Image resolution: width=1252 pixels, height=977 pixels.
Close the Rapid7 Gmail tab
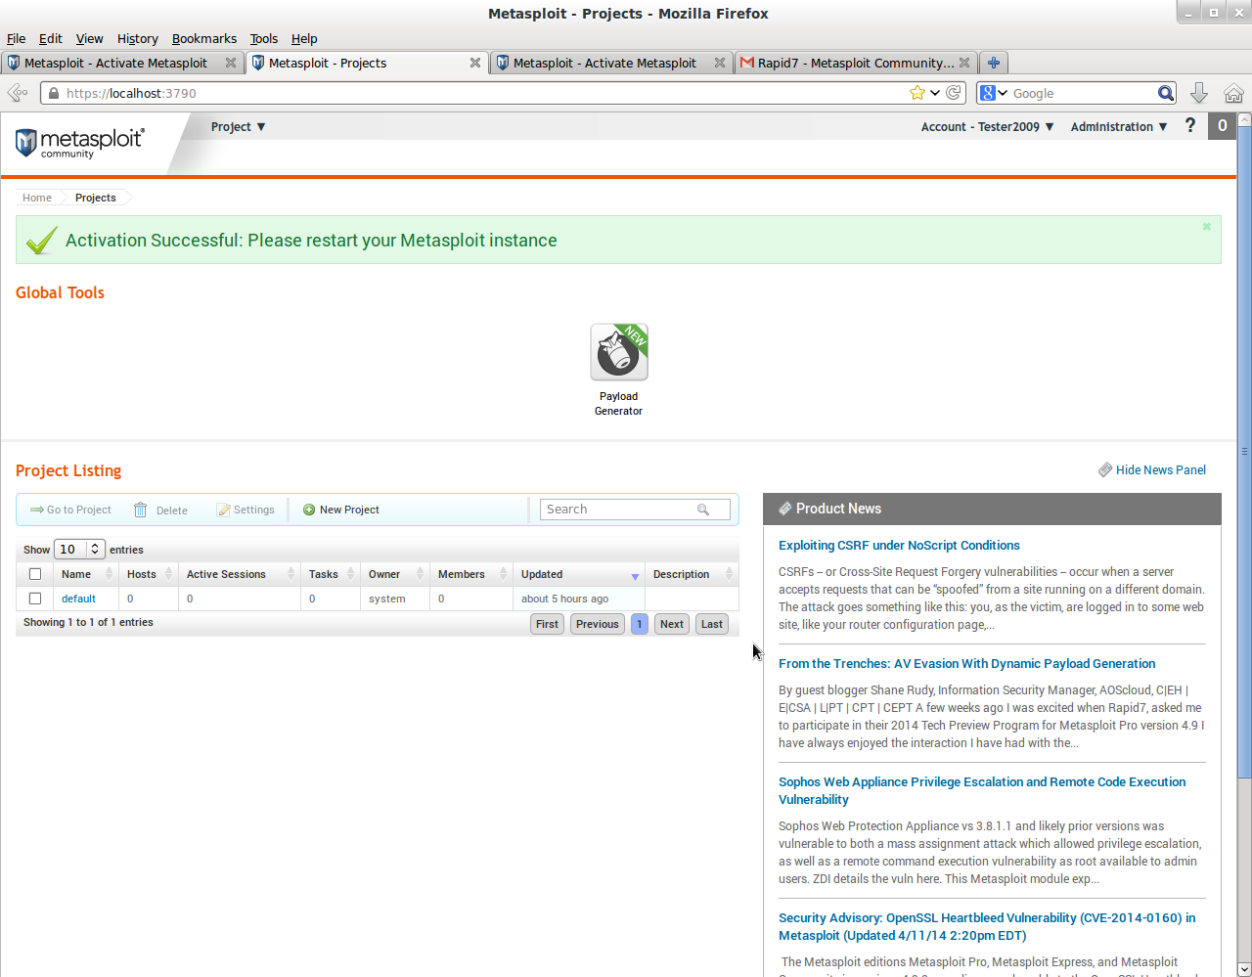[x=964, y=63]
